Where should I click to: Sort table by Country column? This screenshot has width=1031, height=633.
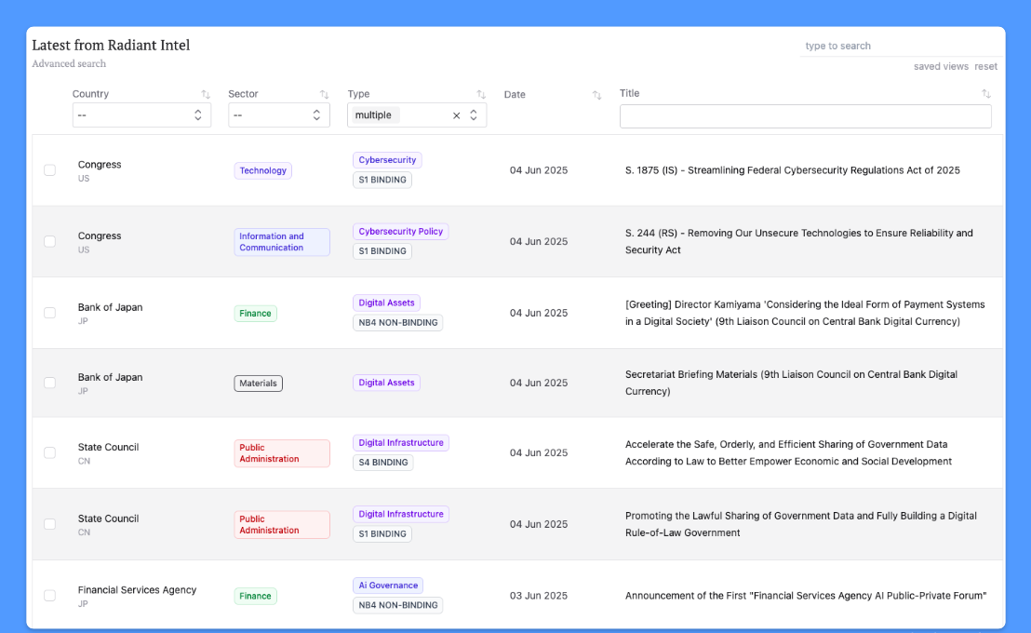(x=205, y=94)
